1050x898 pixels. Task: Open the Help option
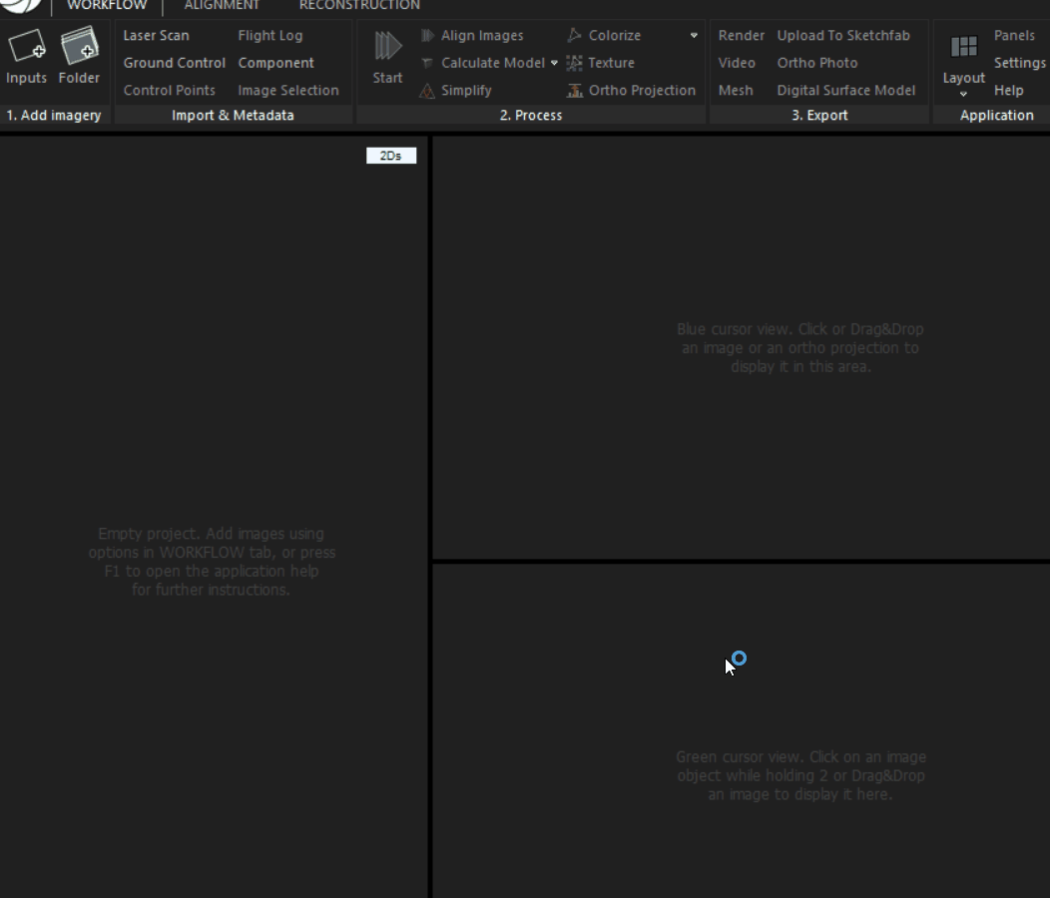1008,91
